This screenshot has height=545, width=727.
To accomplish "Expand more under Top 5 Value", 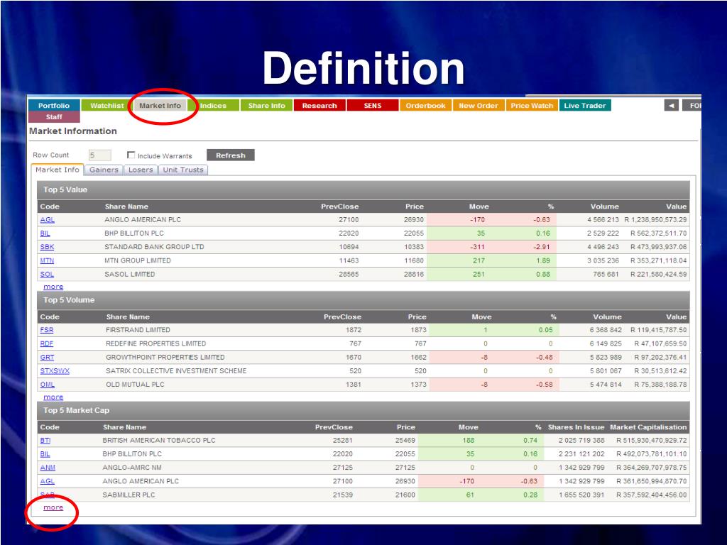I will (x=53, y=287).
